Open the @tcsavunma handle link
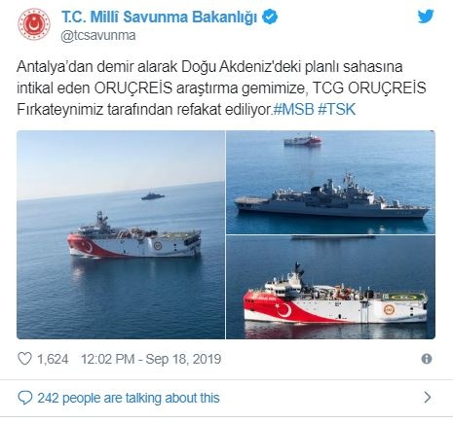 tap(98, 36)
